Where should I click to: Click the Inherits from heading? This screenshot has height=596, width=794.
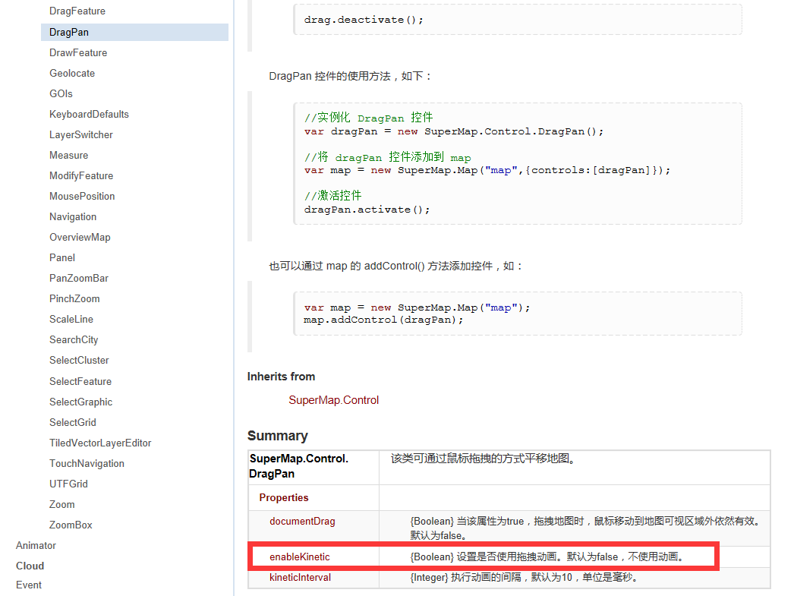point(281,377)
